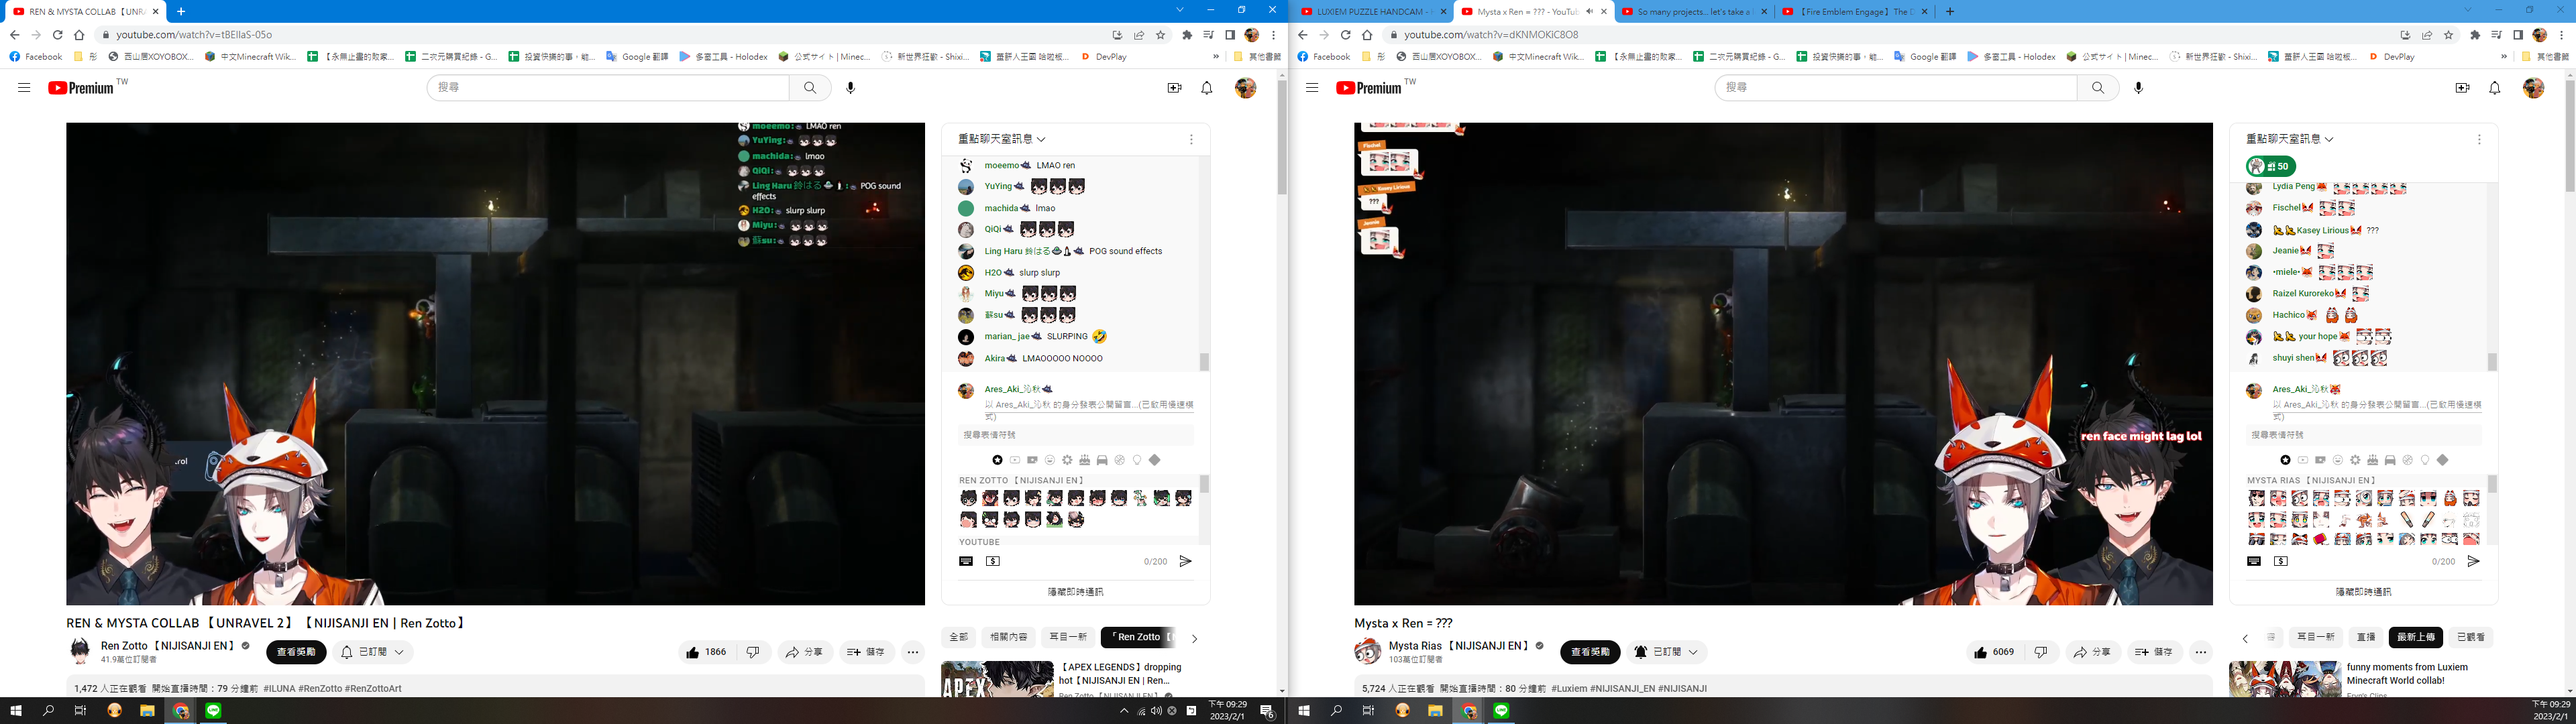2576x724 pixels.
Task: Expand chat mode dropdown in right chat
Action: [x=2290, y=139]
